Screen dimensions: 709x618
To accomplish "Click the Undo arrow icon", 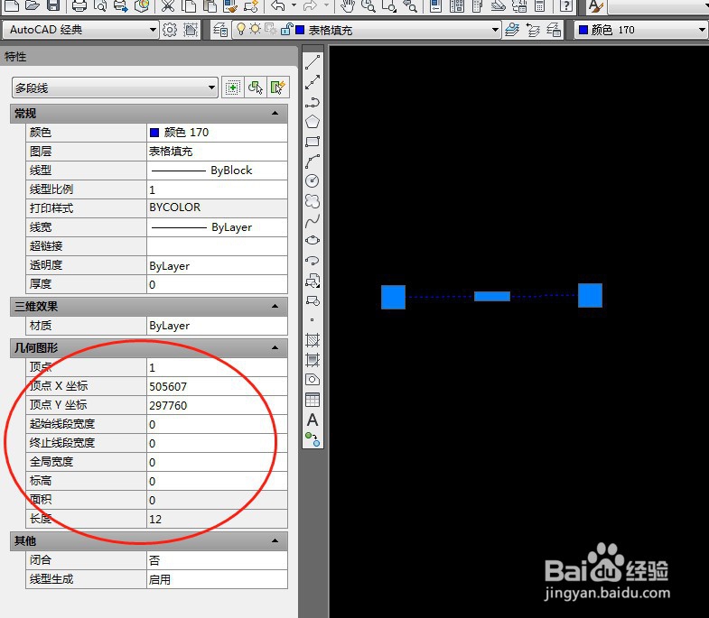I will pos(277,5).
